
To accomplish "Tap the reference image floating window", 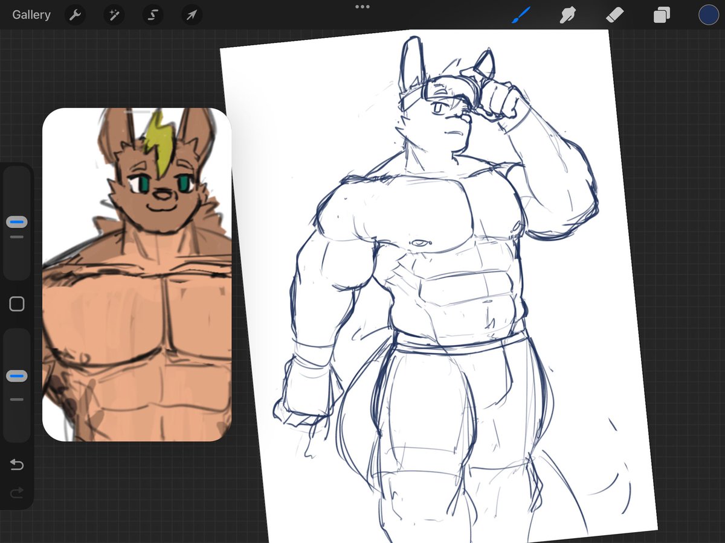I will [x=137, y=275].
